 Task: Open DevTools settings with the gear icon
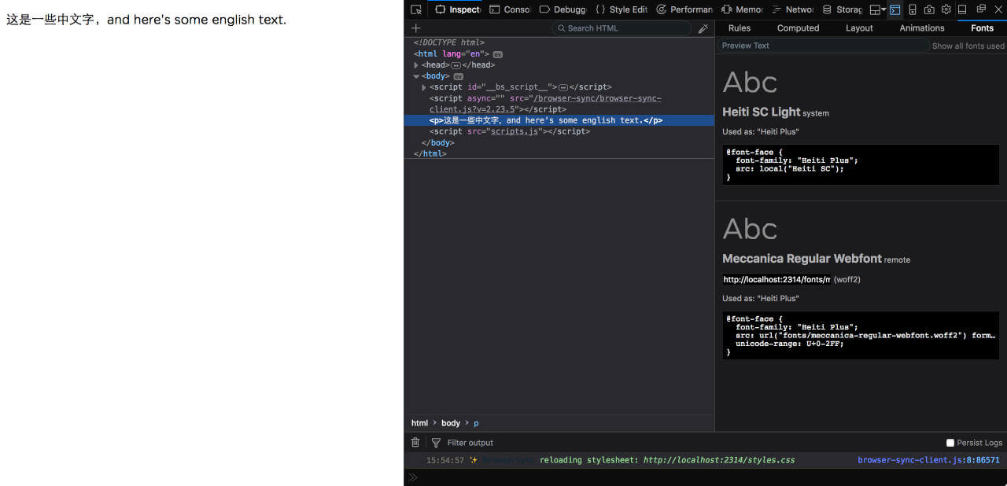pyautogui.click(x=946, y=9)
